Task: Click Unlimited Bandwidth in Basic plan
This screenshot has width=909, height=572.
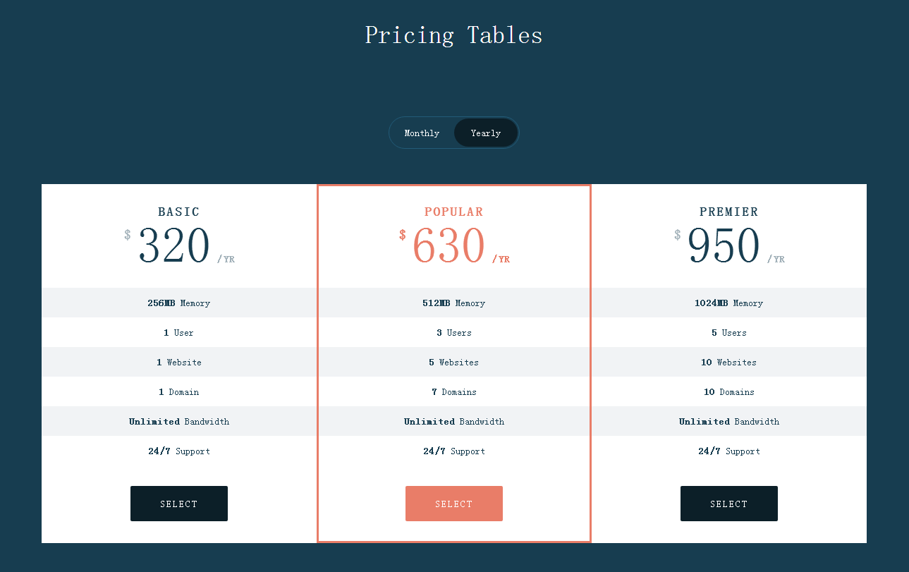Action: point(179,421)
